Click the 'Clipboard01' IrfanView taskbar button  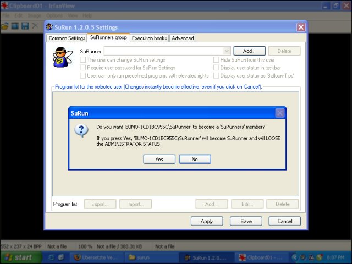pos(262,257)
